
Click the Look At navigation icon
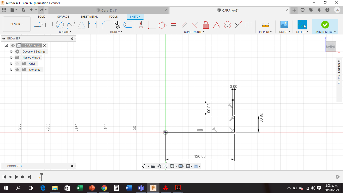152,166
